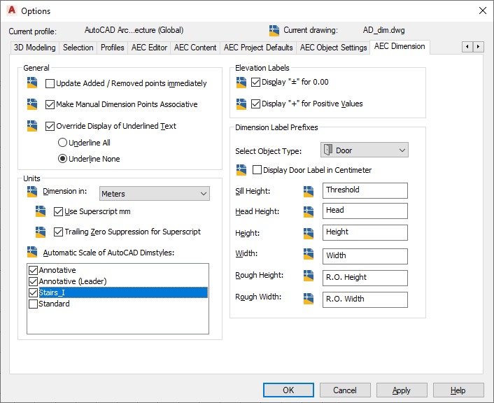The height and width of the screenshot is (403, 494).
Task: Enable Update Added / Removed points immediately
Action: (50, 83)
